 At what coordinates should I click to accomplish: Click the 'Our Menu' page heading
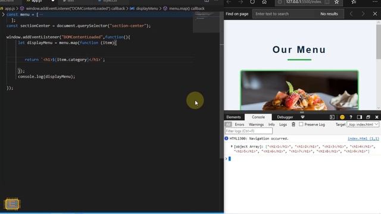click(299, 50)
